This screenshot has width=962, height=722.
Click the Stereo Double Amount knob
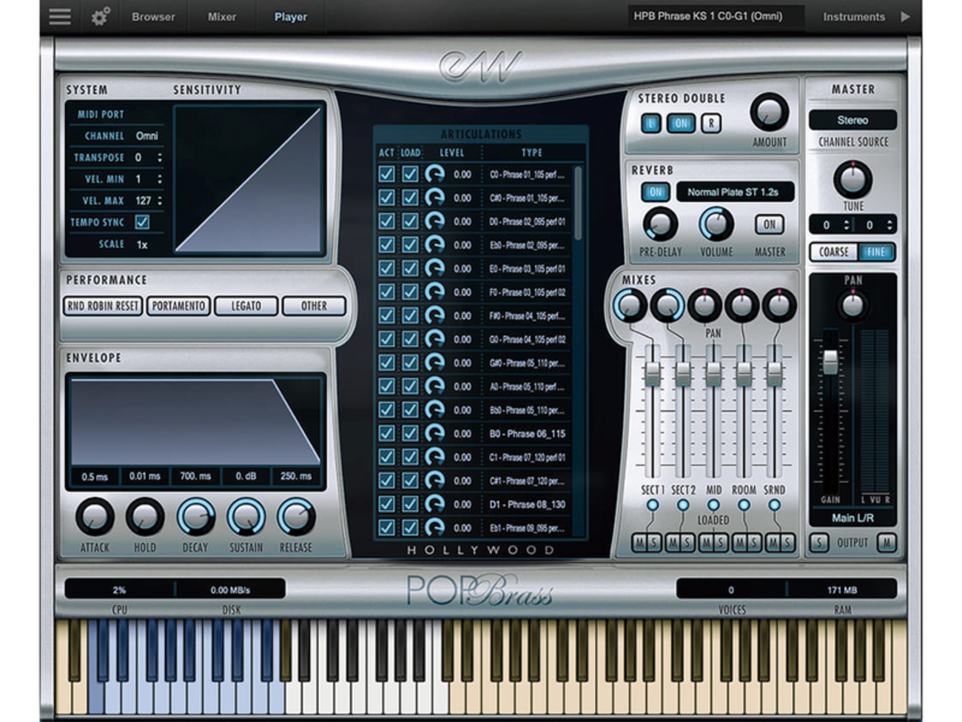pyautogui.click(x=770, y=113)
